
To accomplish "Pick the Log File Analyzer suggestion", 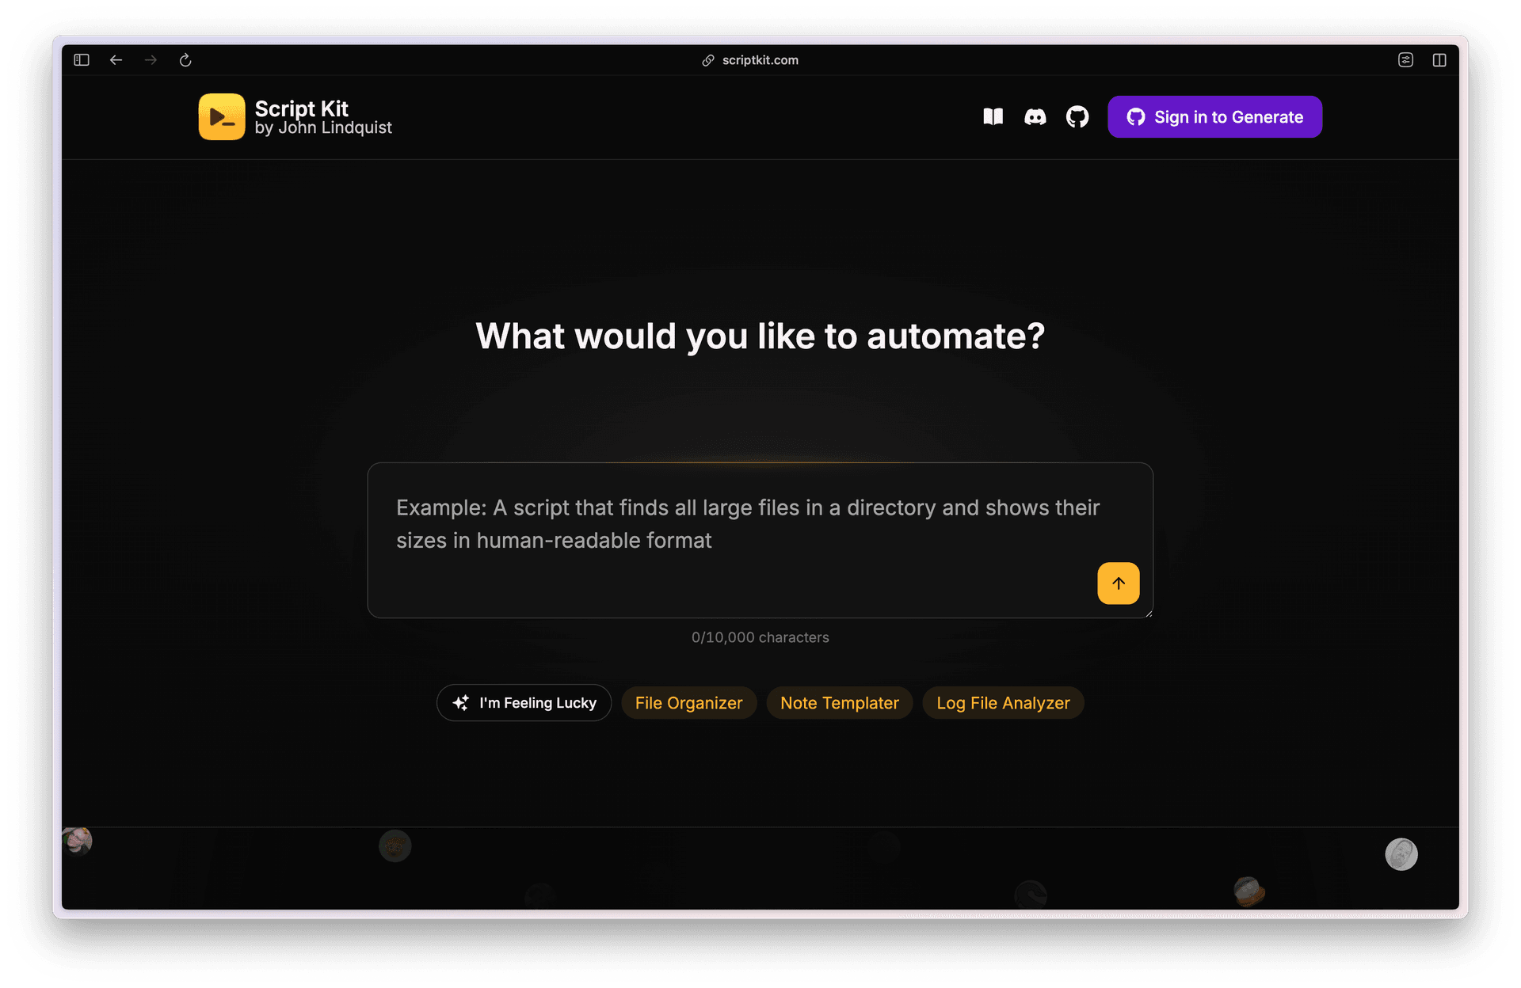I will click(x=1002, y=703).
